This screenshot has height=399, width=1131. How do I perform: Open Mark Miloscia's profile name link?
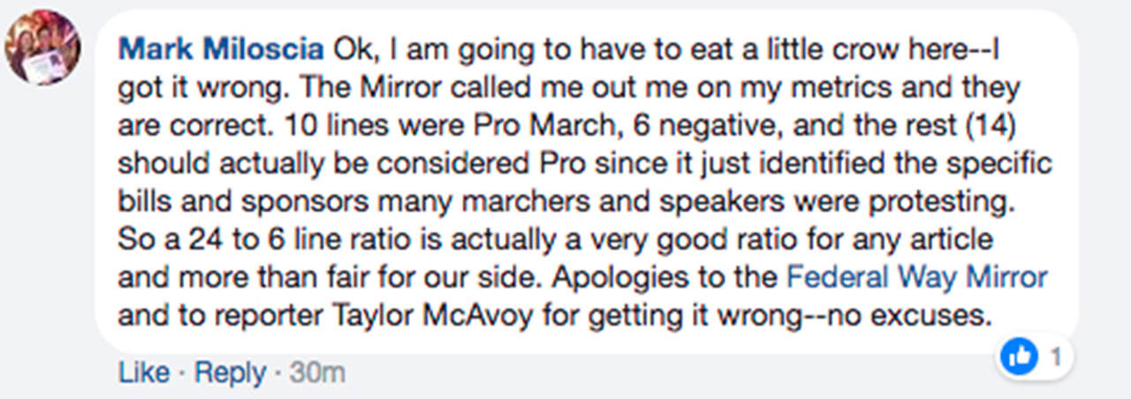[x=221, y=49]
